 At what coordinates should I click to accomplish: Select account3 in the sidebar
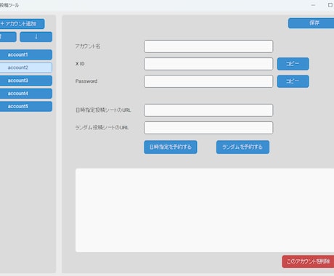point(25,81)
